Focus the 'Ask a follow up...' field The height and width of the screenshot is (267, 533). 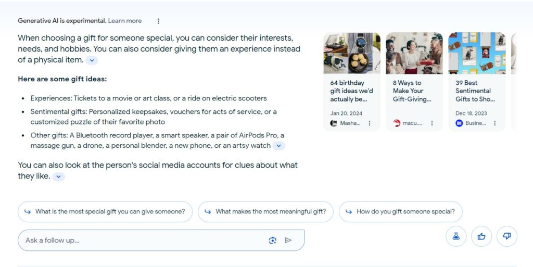(161, 240)
